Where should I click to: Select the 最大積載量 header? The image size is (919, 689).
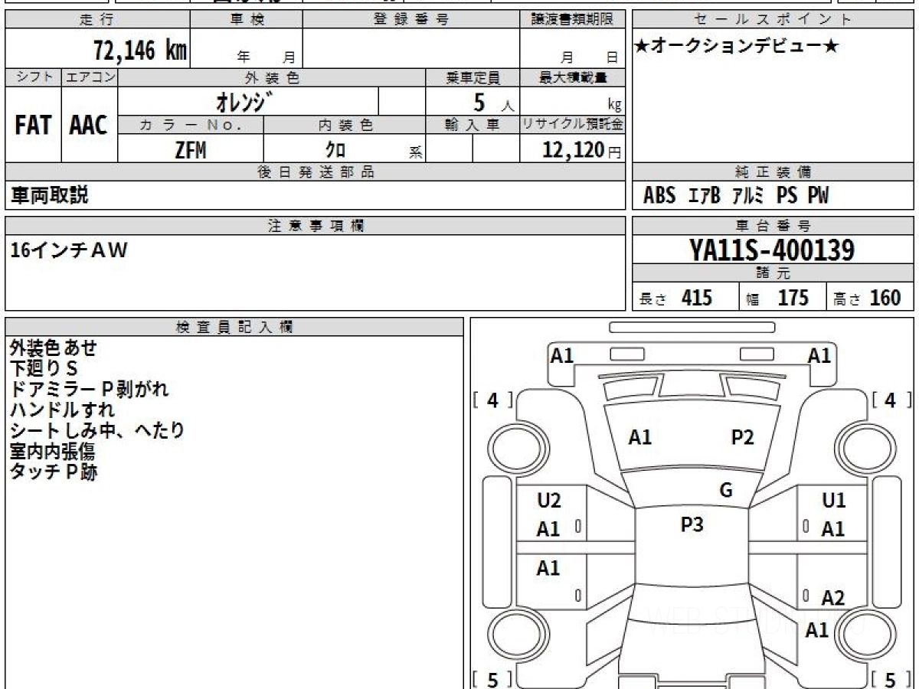coord(572,77)
